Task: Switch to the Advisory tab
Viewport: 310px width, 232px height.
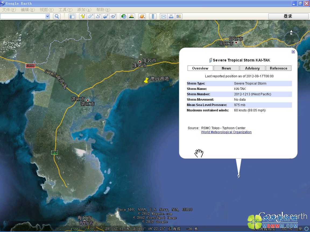Action: click(252, 68)
